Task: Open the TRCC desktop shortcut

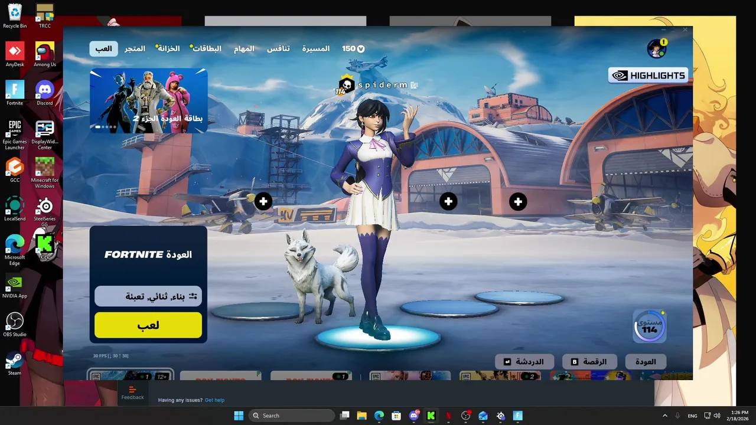Action: point(45,16)
